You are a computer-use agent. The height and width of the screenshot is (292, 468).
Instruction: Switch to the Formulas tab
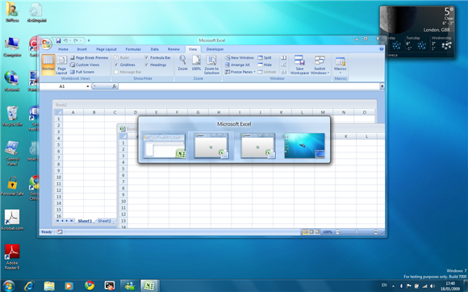point(133,49)
